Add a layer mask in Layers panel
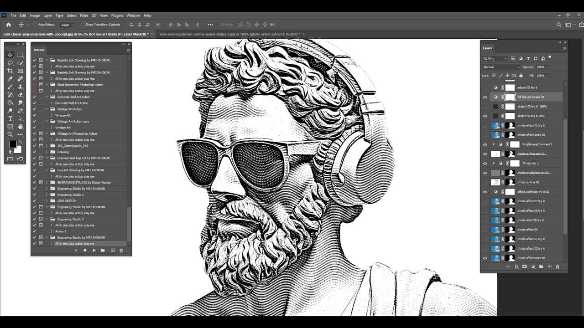 click(525, 266)
